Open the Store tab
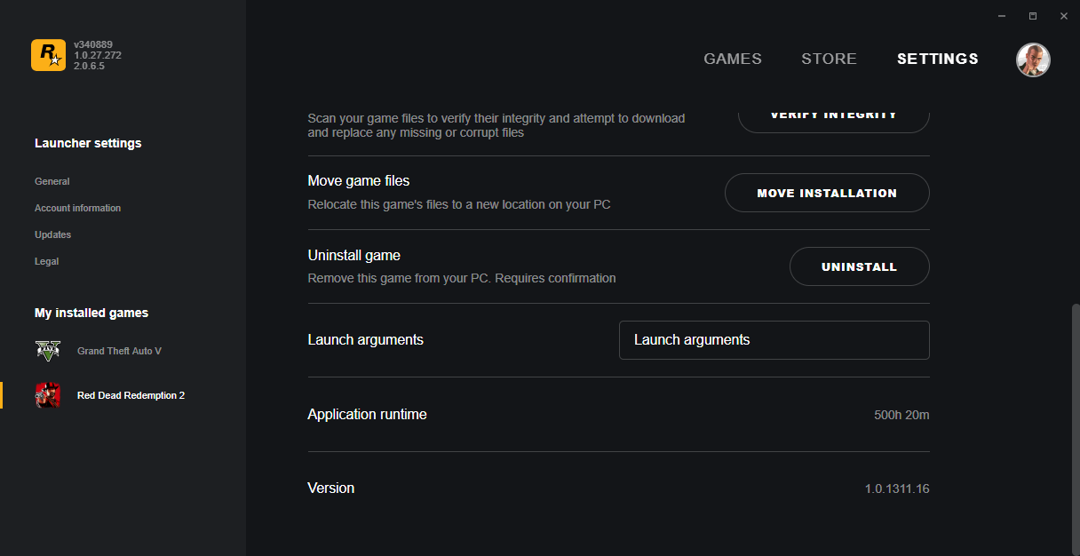This screenshot has width=1080, height=556. click(x=829, y=60)
